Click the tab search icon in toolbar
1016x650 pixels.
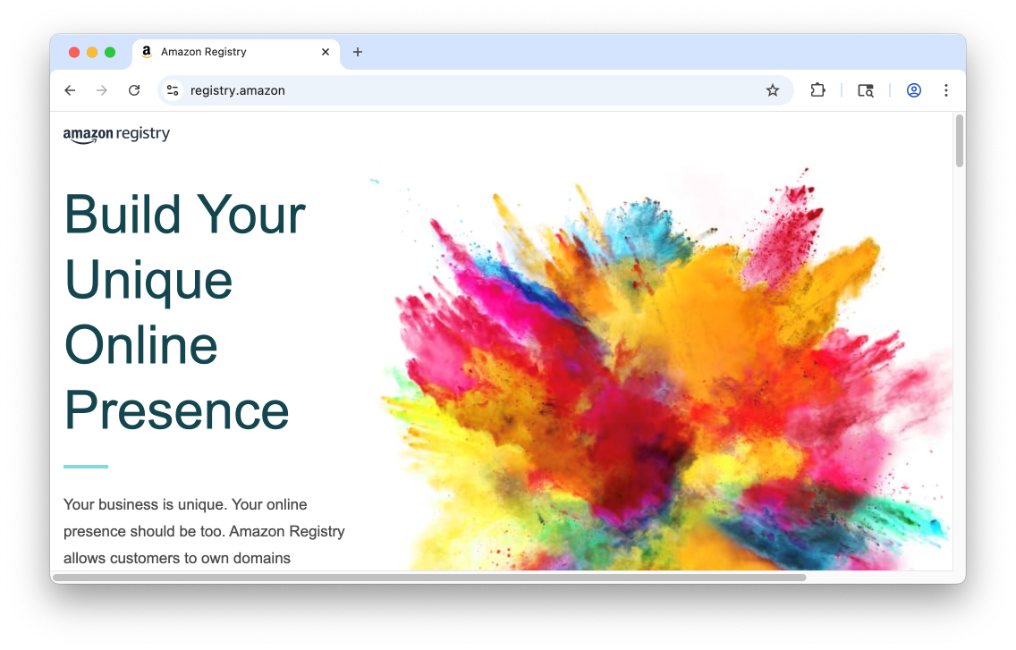[x=865, y=90]
